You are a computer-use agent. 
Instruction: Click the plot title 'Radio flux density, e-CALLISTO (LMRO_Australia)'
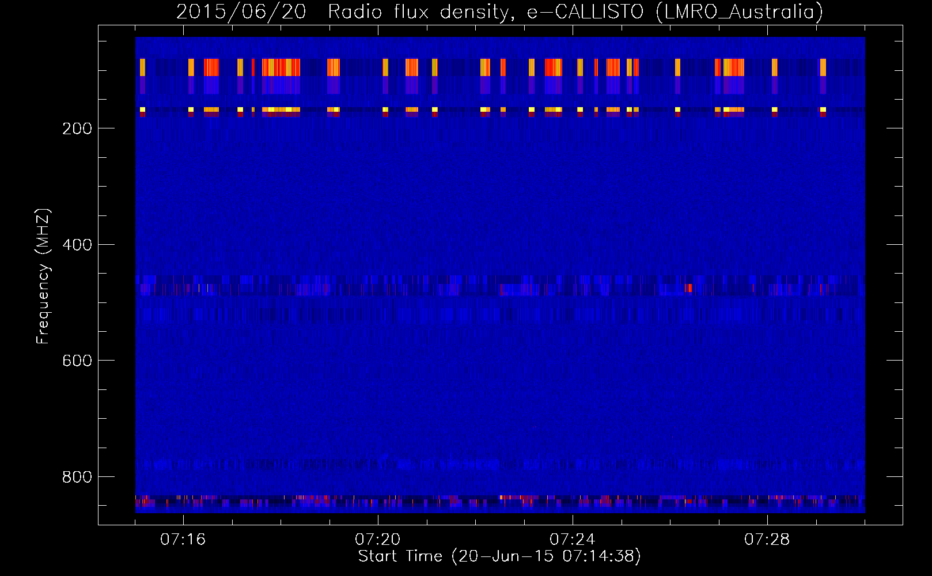tap(575, 12)
